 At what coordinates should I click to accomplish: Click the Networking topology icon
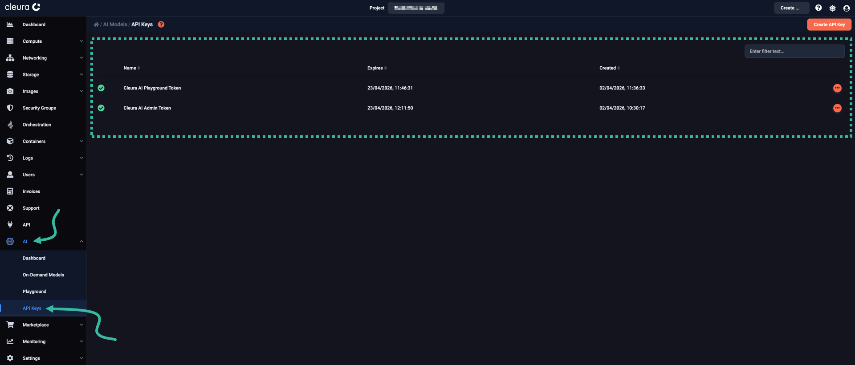point(10,58)
